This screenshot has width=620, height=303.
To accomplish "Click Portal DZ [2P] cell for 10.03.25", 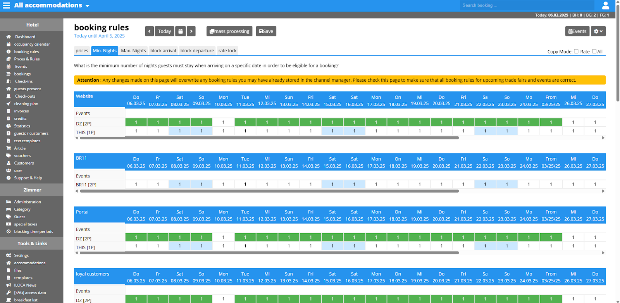I will coord(223,237).
